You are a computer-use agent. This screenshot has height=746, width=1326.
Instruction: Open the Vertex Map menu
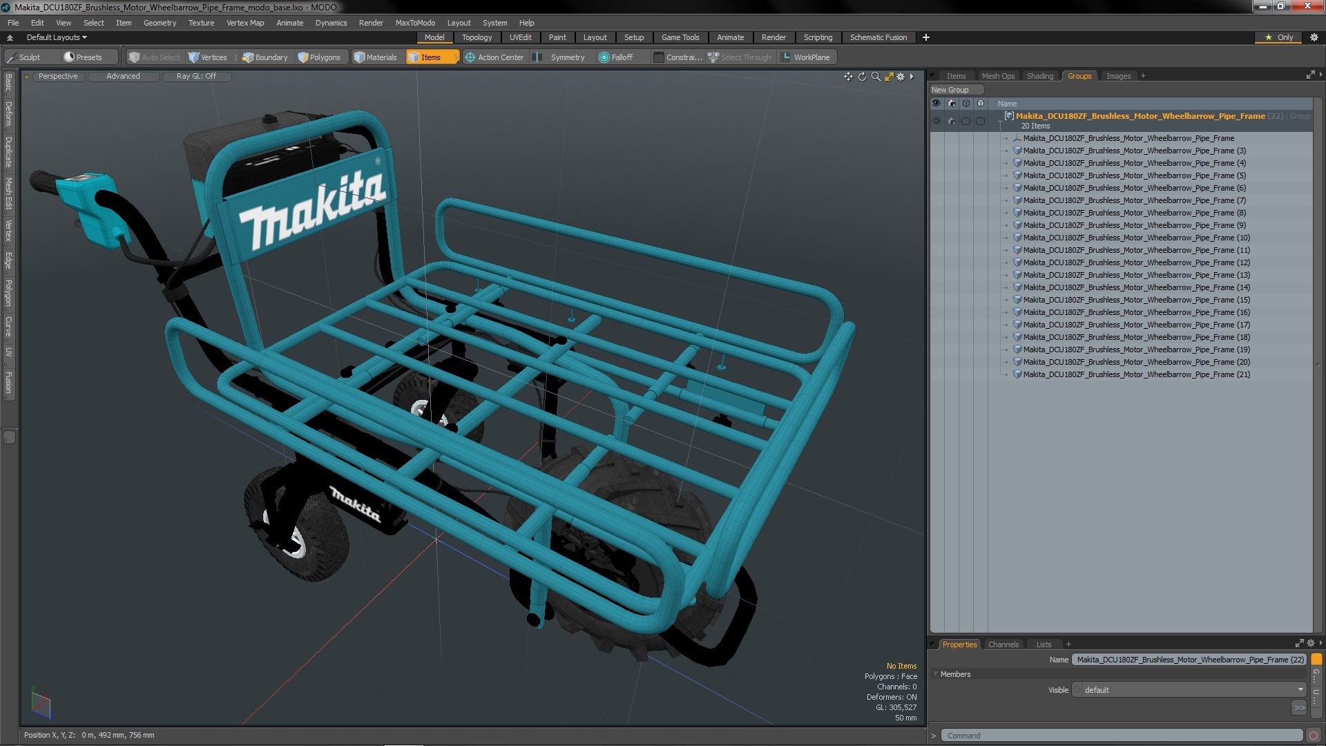click(x=245, y=23)
